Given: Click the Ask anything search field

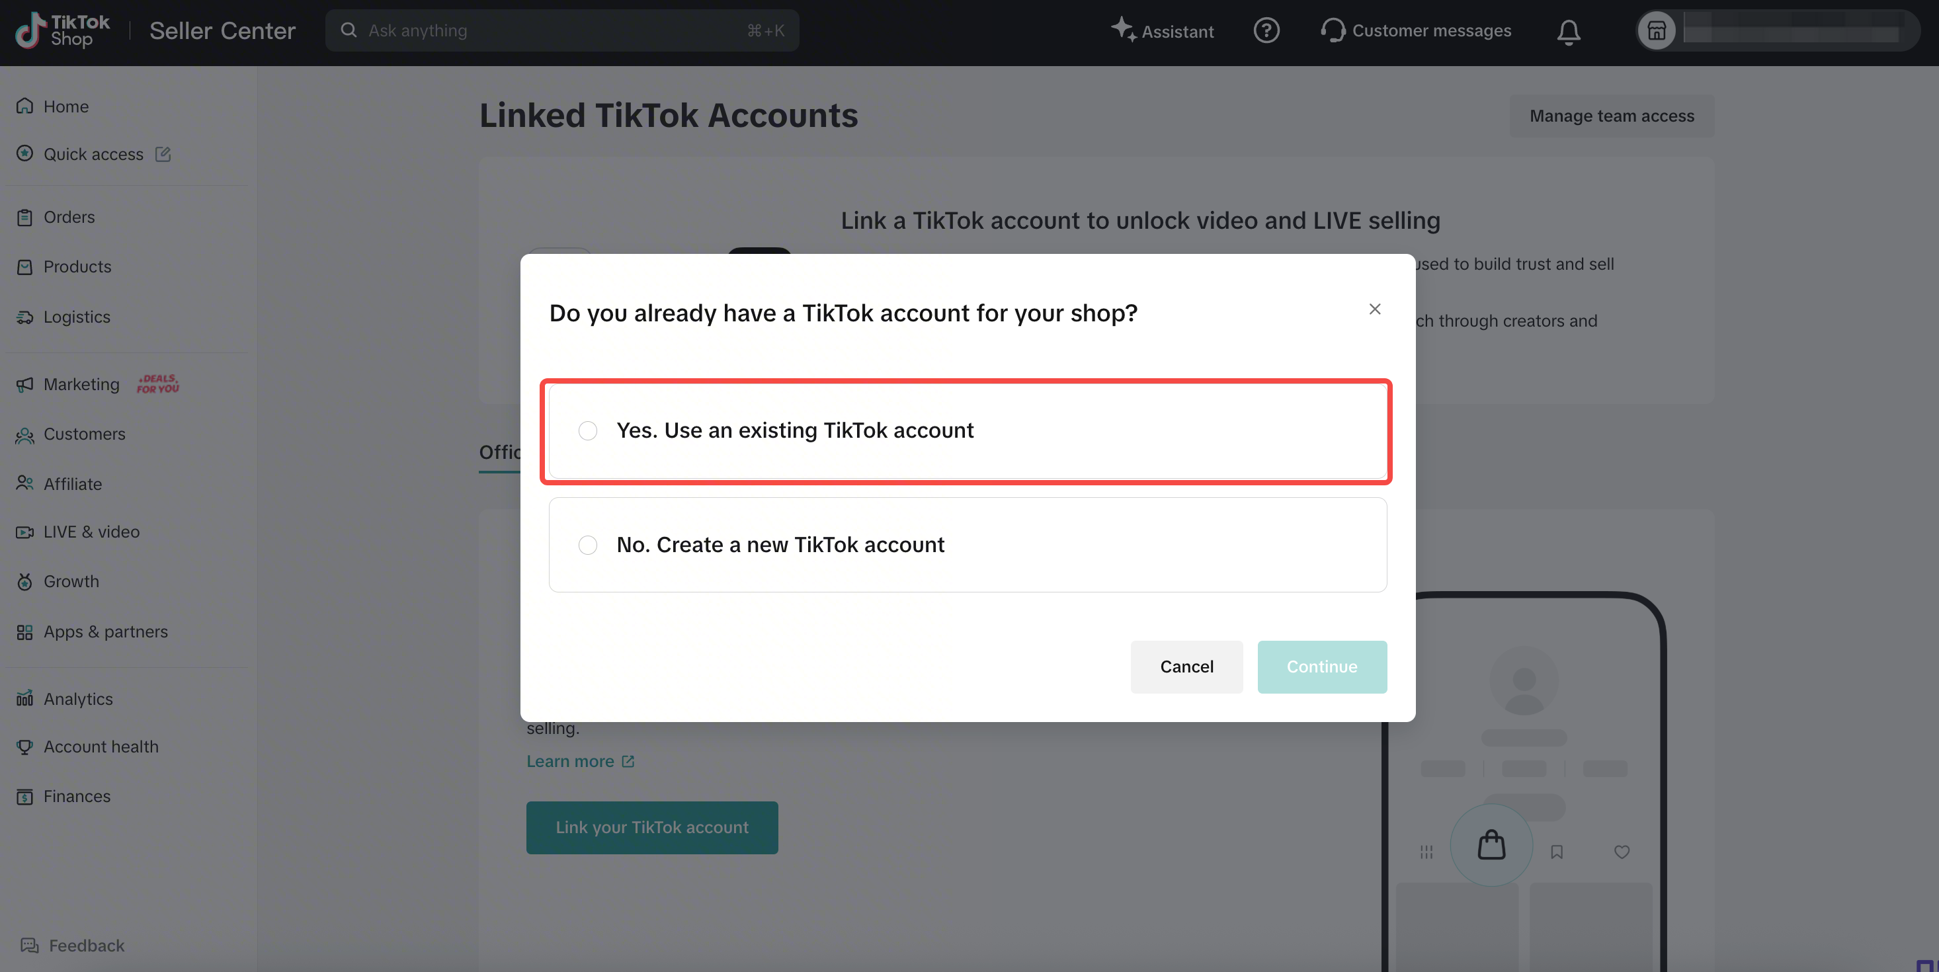Looking at the screenshot, I should (x=561, y=30).
